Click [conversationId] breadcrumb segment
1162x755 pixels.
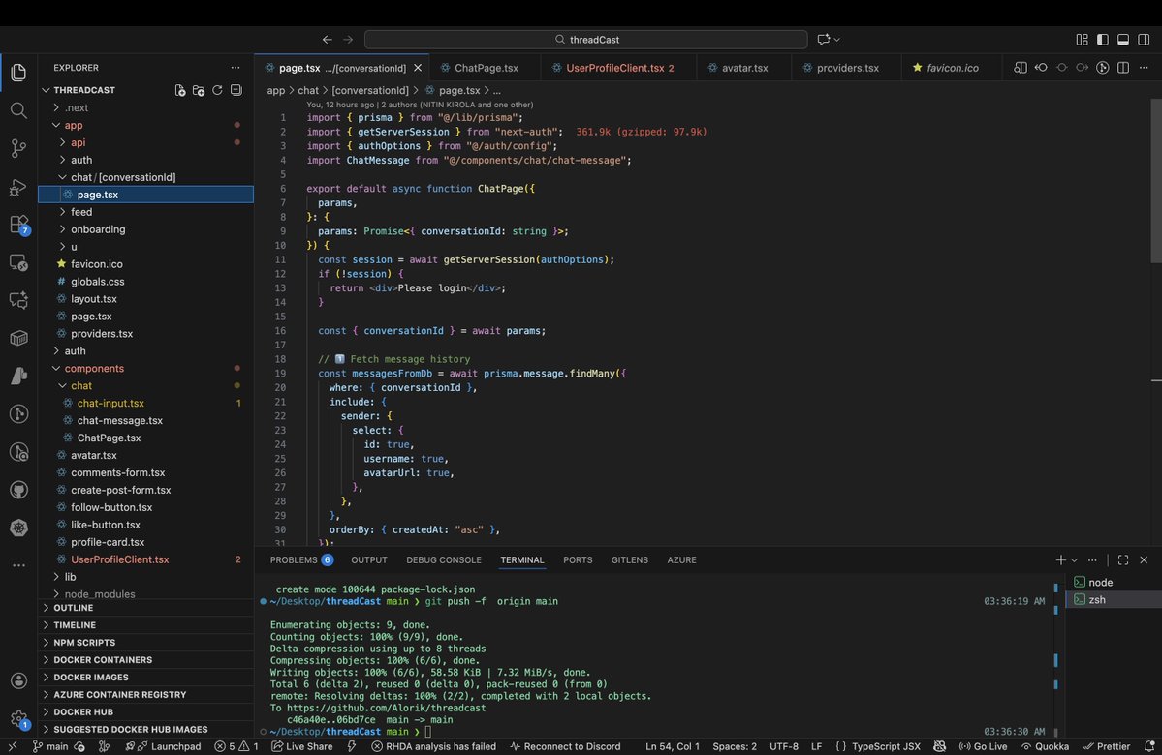click(x=370, y=90)
